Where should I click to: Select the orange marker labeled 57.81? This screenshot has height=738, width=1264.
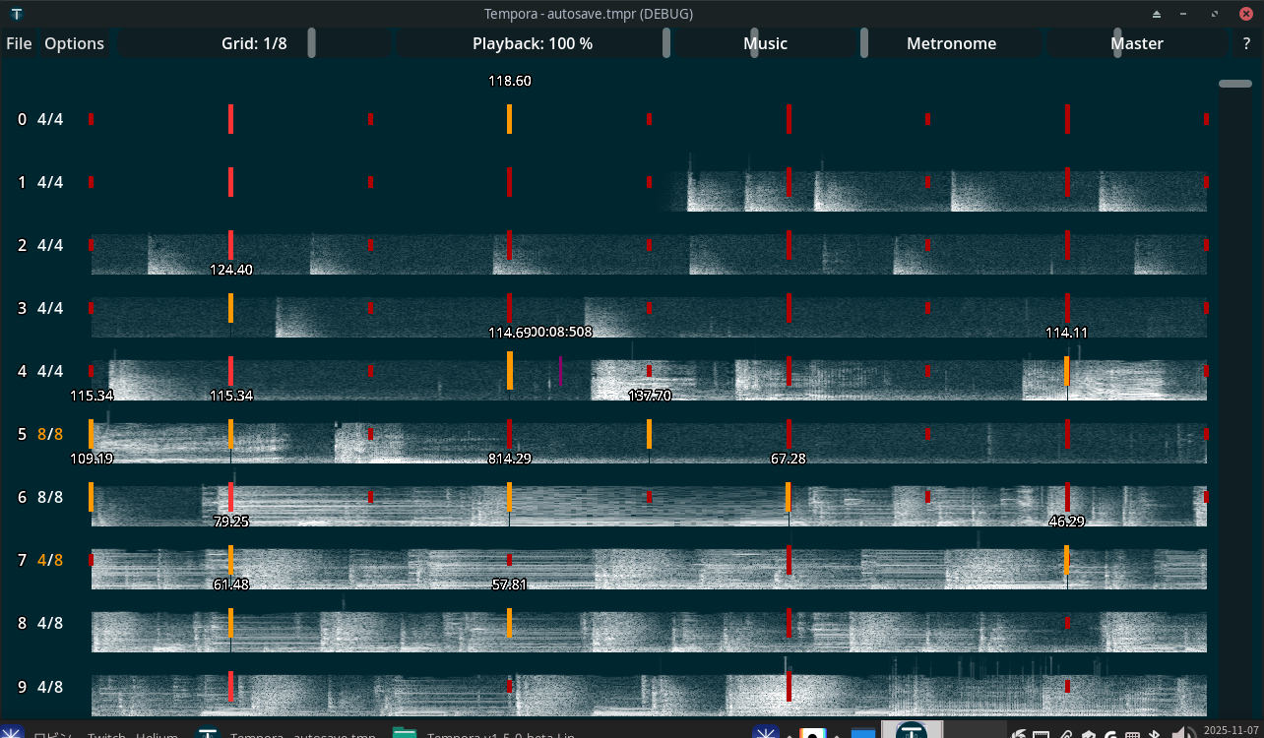(x=509, y=622)
